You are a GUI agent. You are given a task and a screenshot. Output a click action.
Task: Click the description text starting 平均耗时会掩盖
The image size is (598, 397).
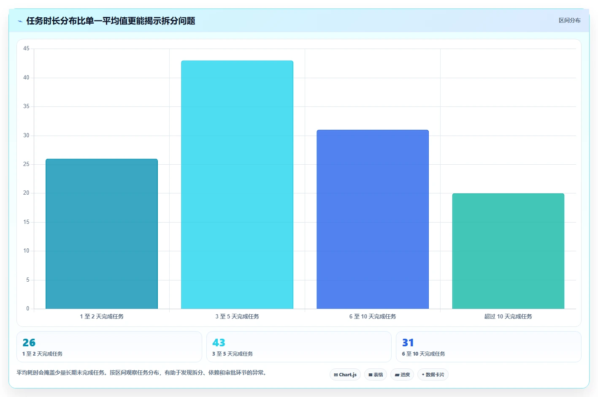click(x=142, y=373)
